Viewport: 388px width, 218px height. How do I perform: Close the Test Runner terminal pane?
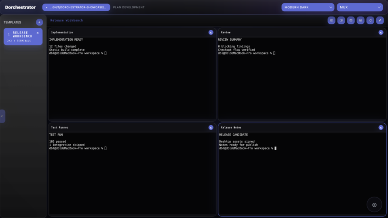(x=211, y=127)
